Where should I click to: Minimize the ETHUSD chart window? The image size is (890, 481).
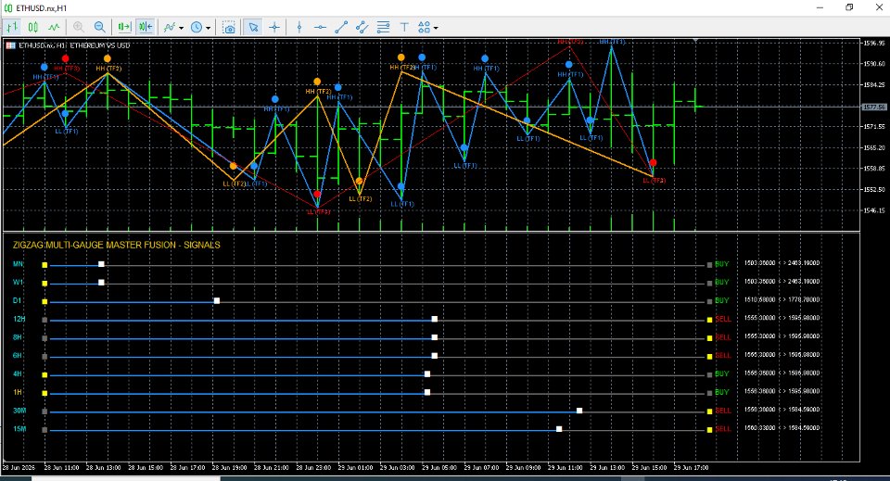click(x=820, y=7)
